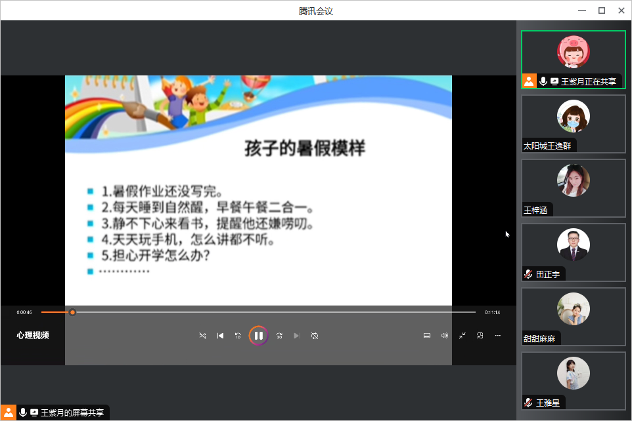This screenshot has height=421, width=632.
Task: Click the total duration 0:11:14
Action: 492,312
